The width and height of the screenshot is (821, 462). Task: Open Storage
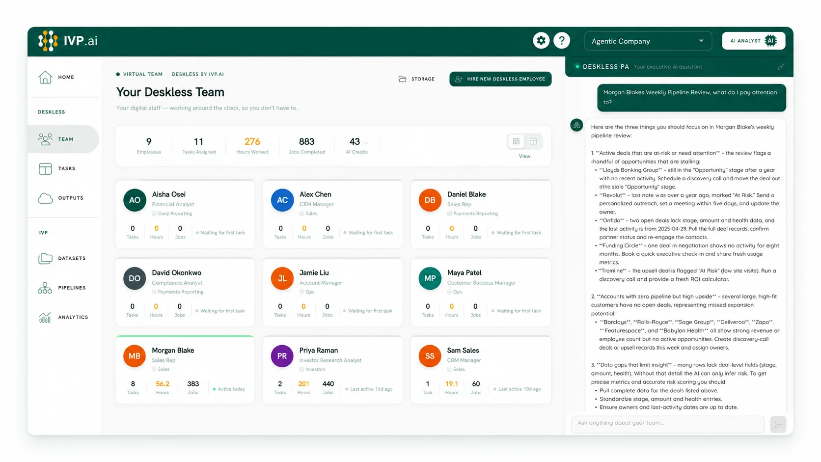pyautogui.click(x=416, y=79)
